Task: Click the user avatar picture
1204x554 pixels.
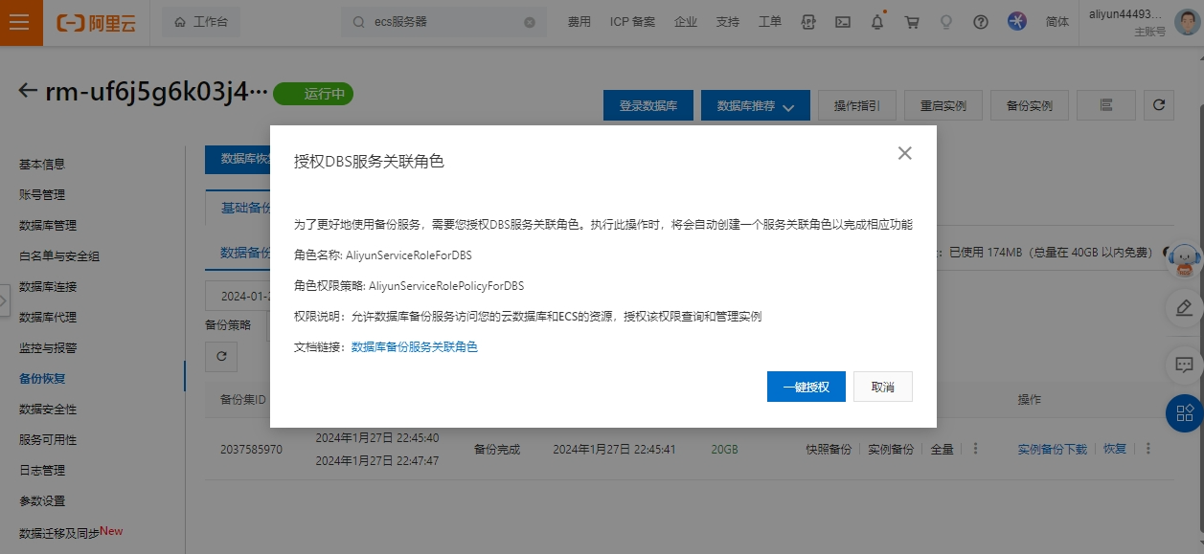Action: [x=1188, y=23]
